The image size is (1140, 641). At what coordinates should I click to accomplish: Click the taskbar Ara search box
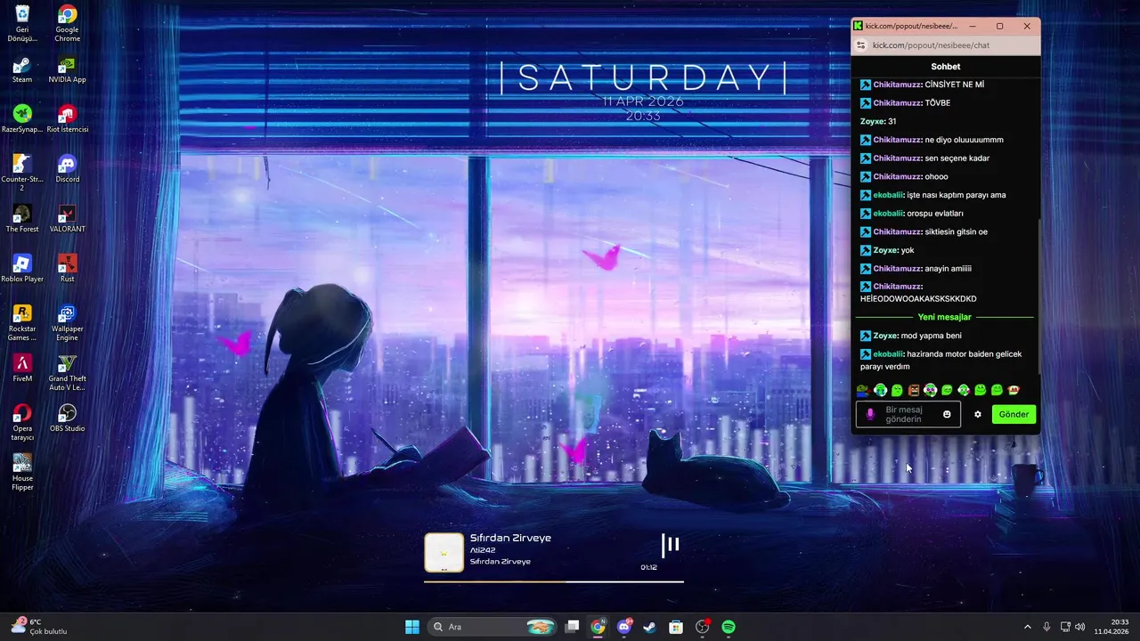coord(493,627)
